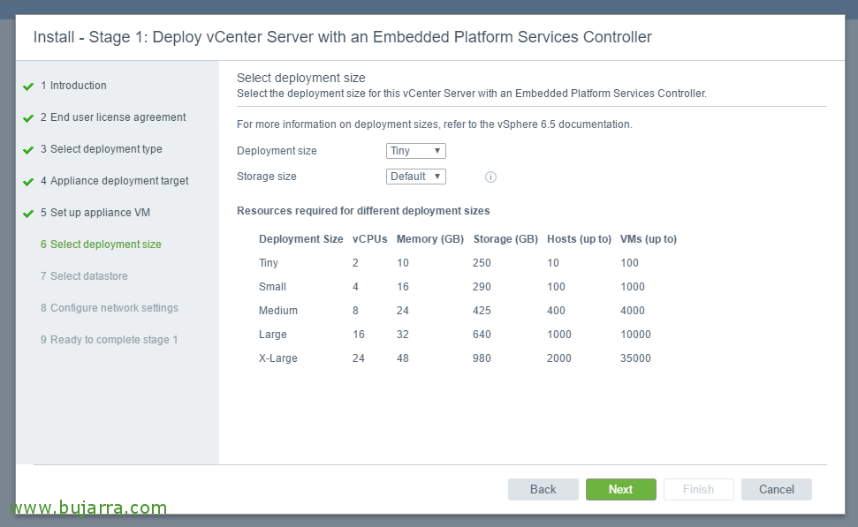Click the checkmark beside Select deployment type
The height and width of the screenshot is (527, 858).
(x=28, y=150)
